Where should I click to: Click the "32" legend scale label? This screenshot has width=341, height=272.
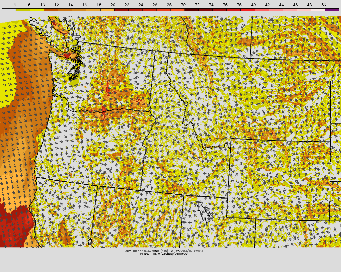click(x=197, y=5)
